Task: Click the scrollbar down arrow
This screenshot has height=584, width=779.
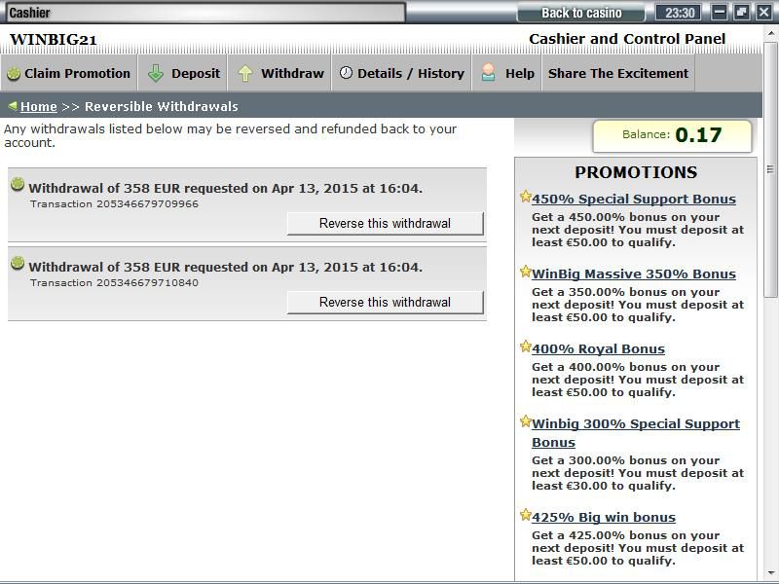Action: (x=770, y=573)
